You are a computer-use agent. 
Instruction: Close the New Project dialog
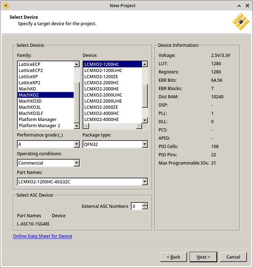click(x=247, y=6)
